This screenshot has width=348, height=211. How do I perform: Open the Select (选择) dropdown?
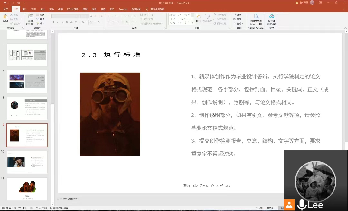tap(238, 24)
